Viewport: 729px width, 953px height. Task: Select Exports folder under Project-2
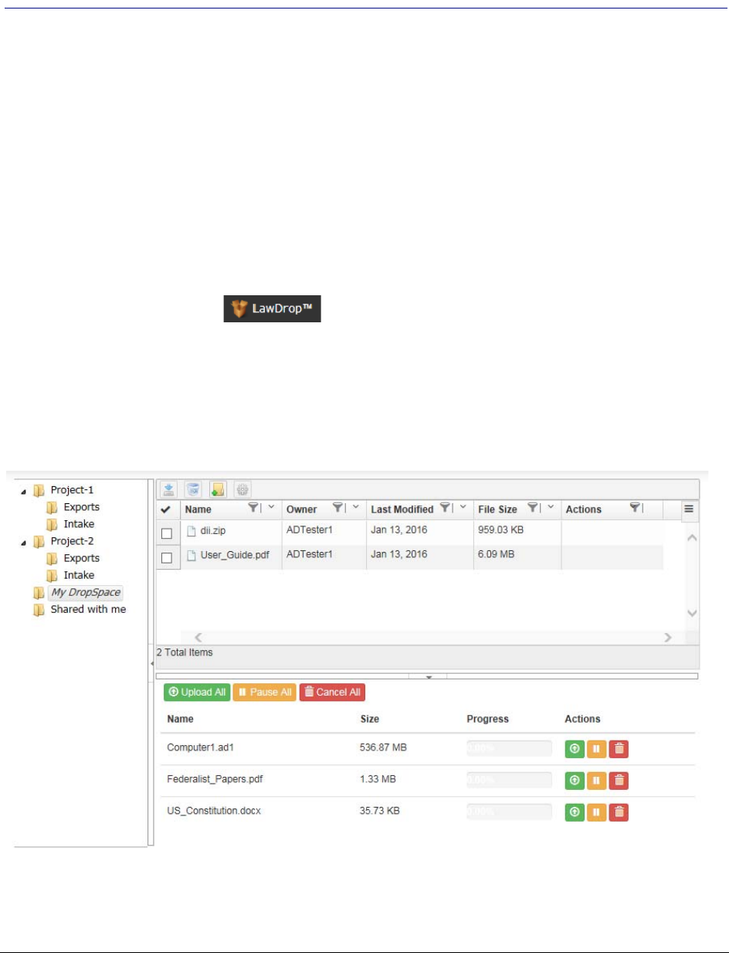[81, 558]
